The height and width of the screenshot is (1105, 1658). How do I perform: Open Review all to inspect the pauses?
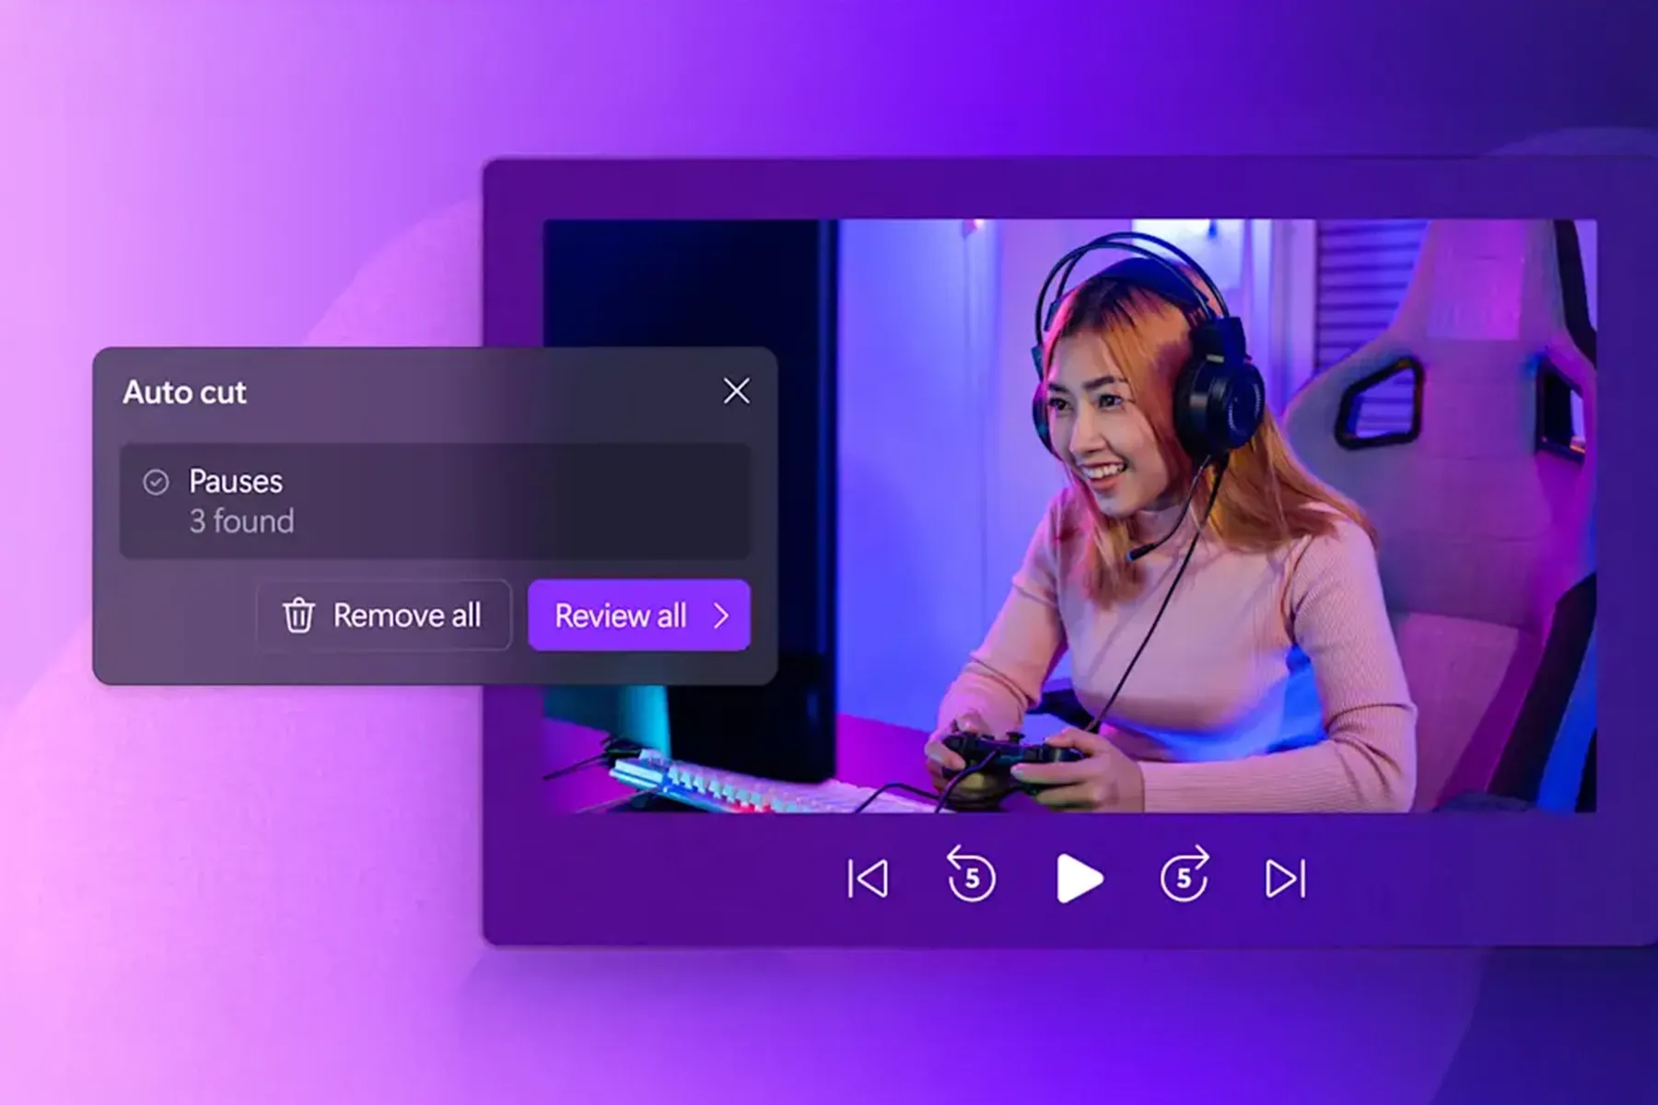click(x=639, y=616)
